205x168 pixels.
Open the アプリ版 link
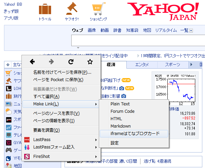coord(11,18)
